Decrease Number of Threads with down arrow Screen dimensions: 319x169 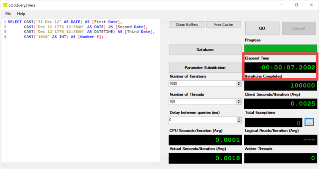coord(239,103)
